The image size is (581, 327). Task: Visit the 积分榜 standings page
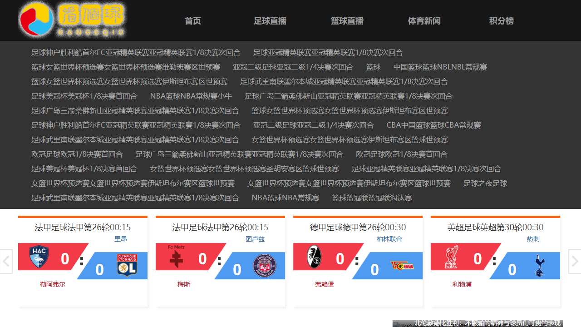501,21
